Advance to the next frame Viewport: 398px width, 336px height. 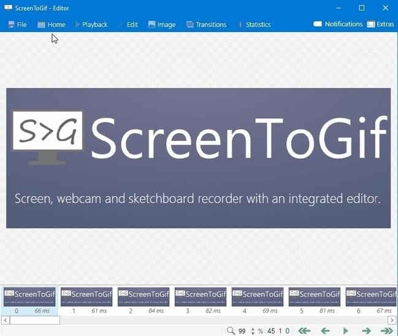point(366,330)
